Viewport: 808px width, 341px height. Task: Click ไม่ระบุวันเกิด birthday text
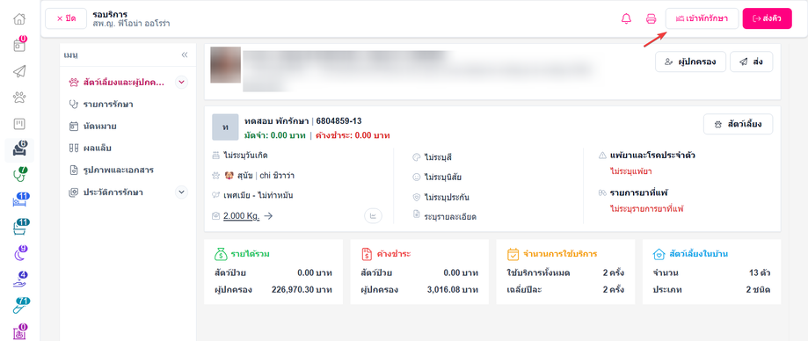click(x=246, y=155)
